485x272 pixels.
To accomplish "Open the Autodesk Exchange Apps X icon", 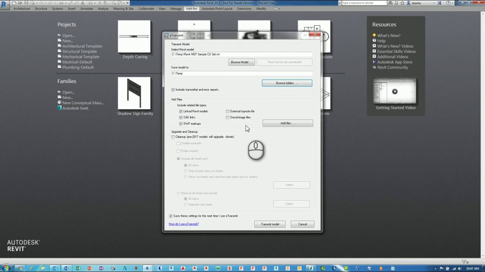I will pyautogui.click(x=440, y=3).
